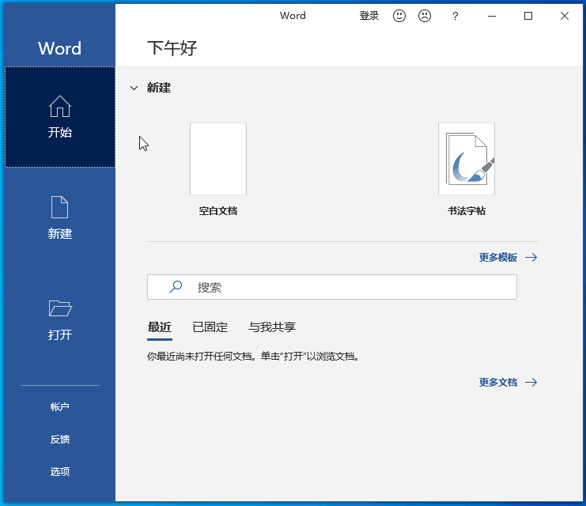The width and height of the screenshot is (586, 506).
Task: Open the 更多模板 link
Action: click(x=498, y=257)
